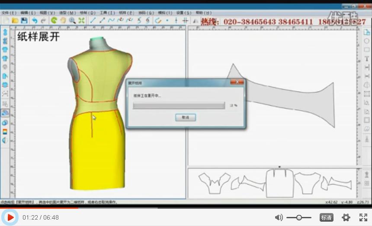The width and height of the screenshot is (372, 226).
Task: Select the magnifier zoom tool
Action: tap(72, 20)
